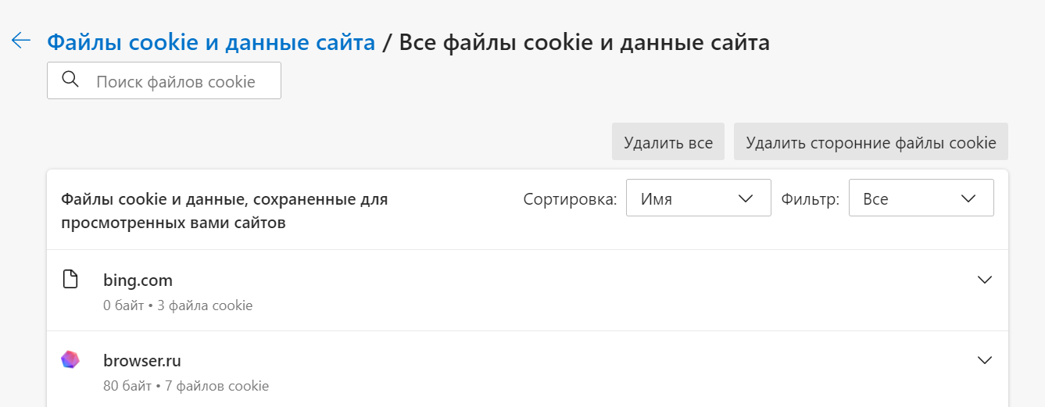Open the Фильтр dropdown showing "Все"
1045x407 pixels.
921,198
